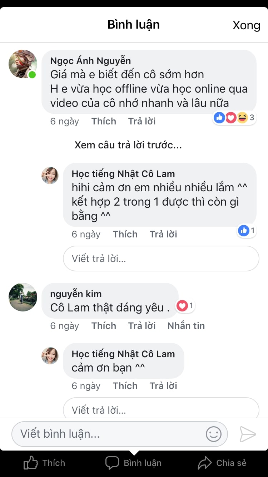The height and width of the screenshot is (477, 268).
Task: Like Cô Lam's "cảm ơn bạn" reply
Action: 125,386
